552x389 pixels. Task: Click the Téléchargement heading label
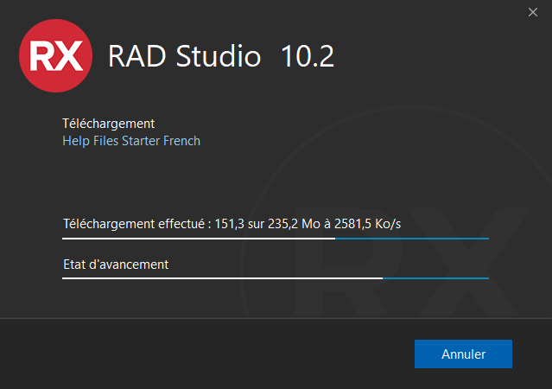(x=108, y=124)
